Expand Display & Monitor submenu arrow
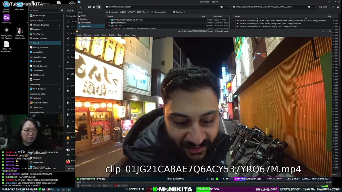 tap(60, 47)
